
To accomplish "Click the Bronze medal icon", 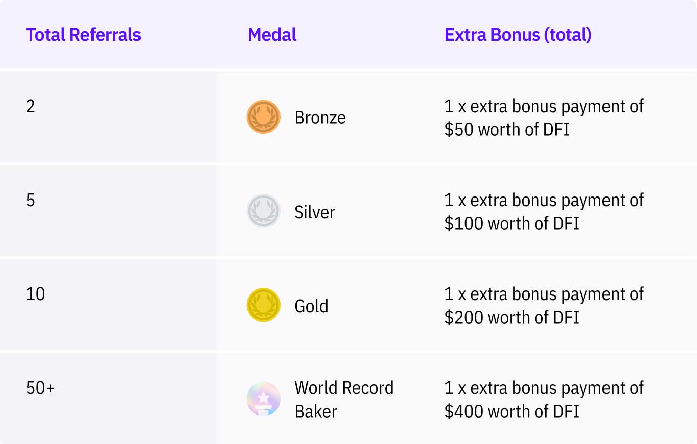I will point(263,117).
